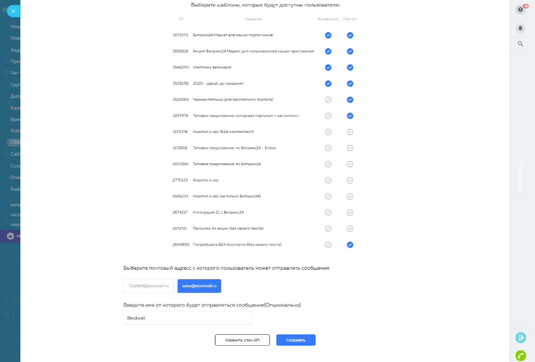
Task: Close the slider panel with X button
Action: point(13,10)
